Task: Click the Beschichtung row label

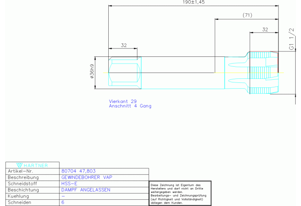Action: 23,190
